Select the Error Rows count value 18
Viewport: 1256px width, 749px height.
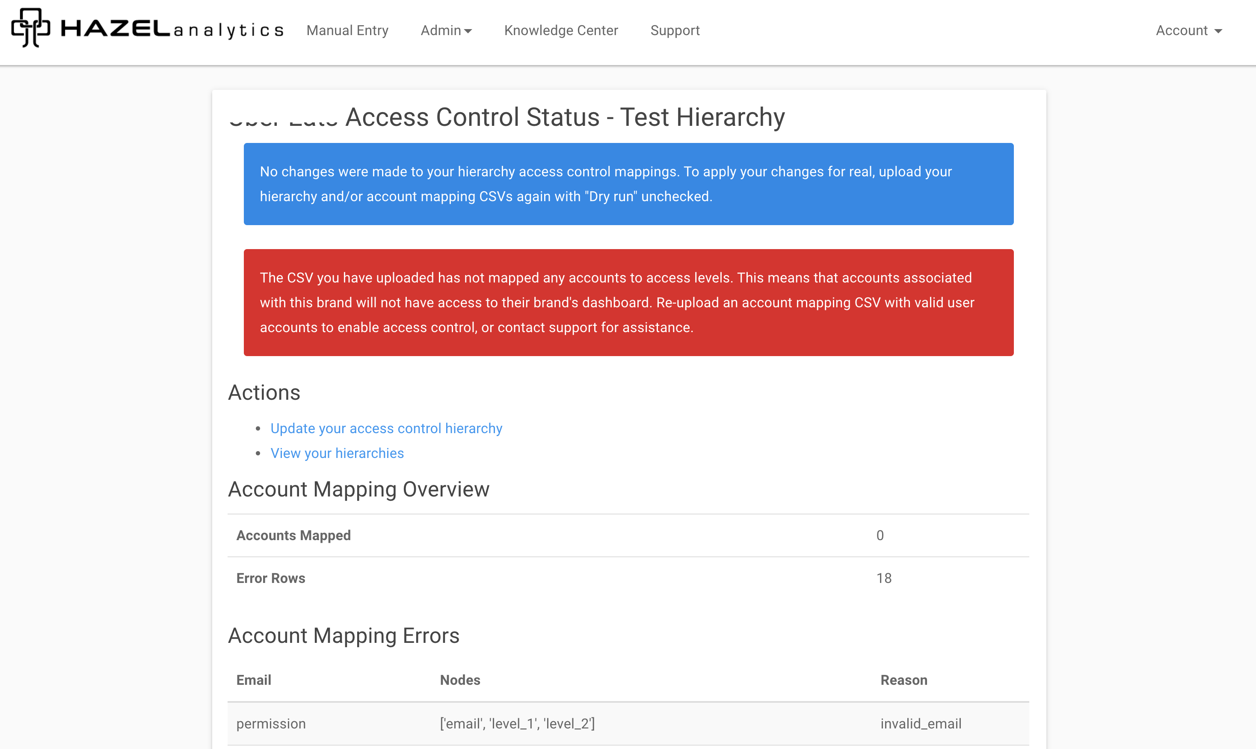(884, 578)
